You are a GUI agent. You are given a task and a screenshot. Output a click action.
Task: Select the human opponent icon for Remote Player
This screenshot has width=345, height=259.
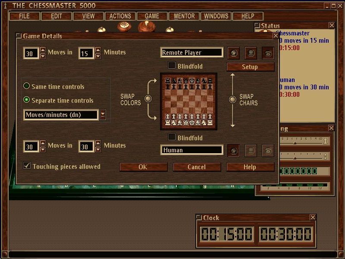(233, 53)
